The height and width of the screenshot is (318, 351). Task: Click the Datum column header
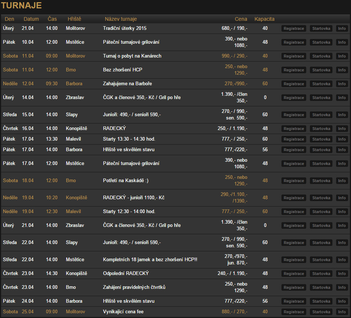[31, 19]
